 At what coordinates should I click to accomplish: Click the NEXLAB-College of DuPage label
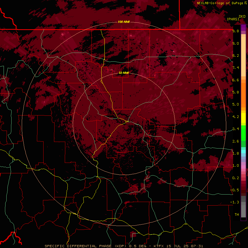(x=222, y=3)
